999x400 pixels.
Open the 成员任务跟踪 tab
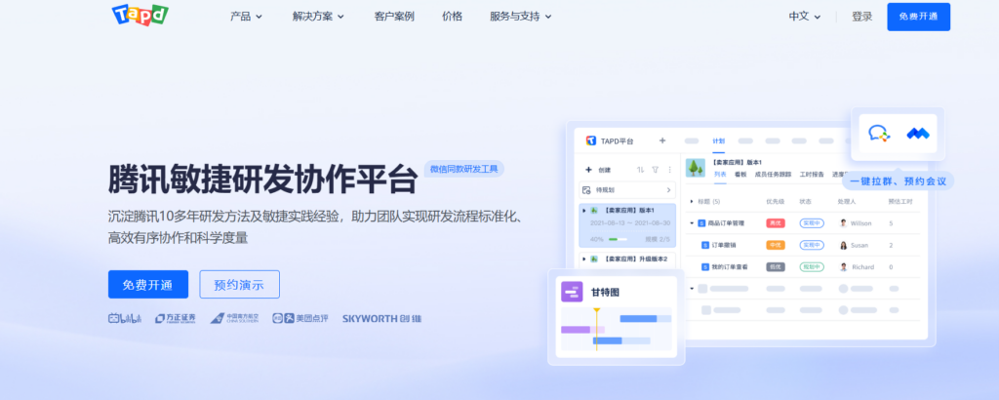(773, 174)
